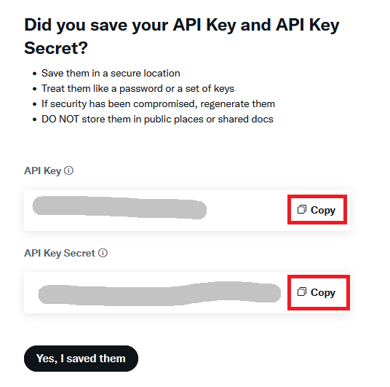Screen dimensions: 390x387
Task: Select the redacted API Key value
Action: (119, 208)
